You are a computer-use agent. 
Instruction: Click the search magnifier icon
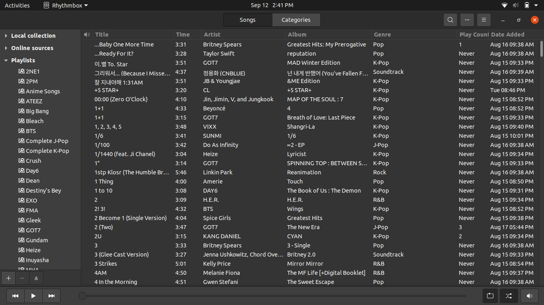(450, 20)
